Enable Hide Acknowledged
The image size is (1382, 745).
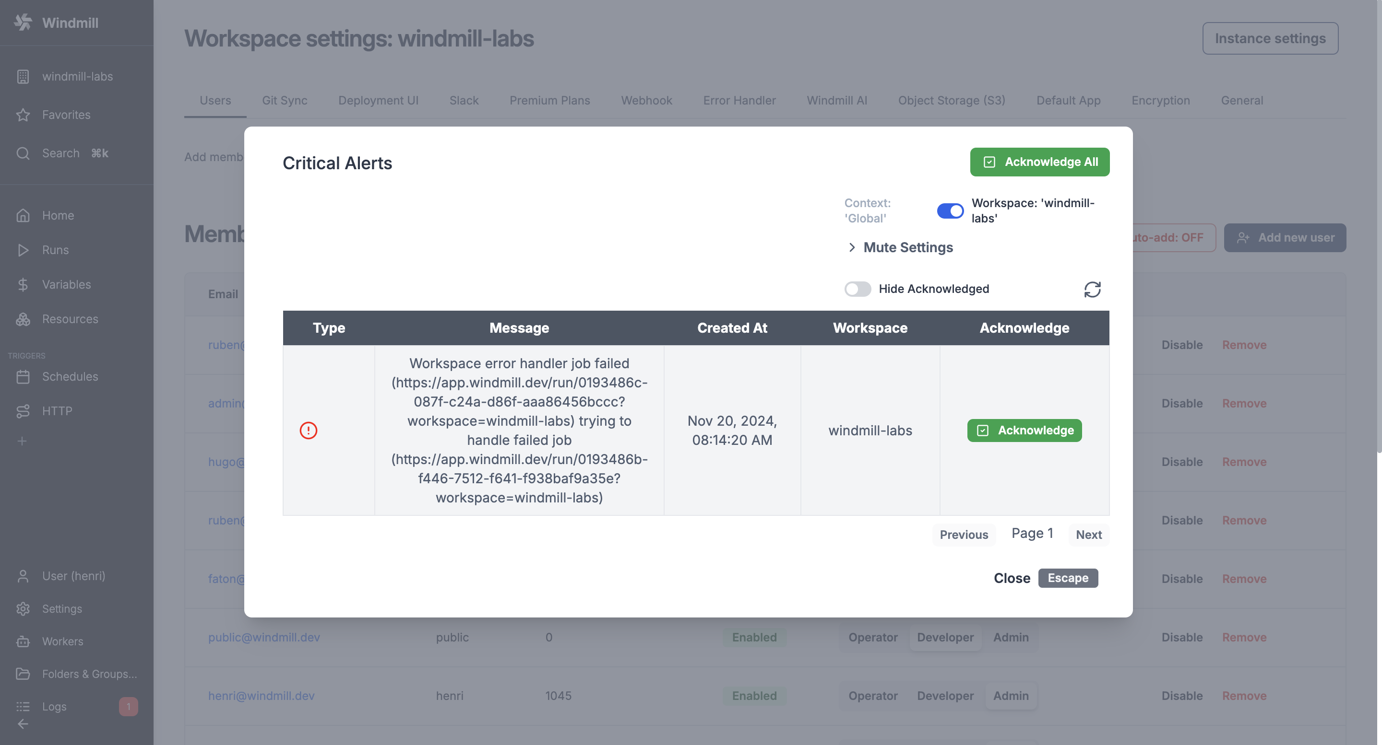(857, 289)
